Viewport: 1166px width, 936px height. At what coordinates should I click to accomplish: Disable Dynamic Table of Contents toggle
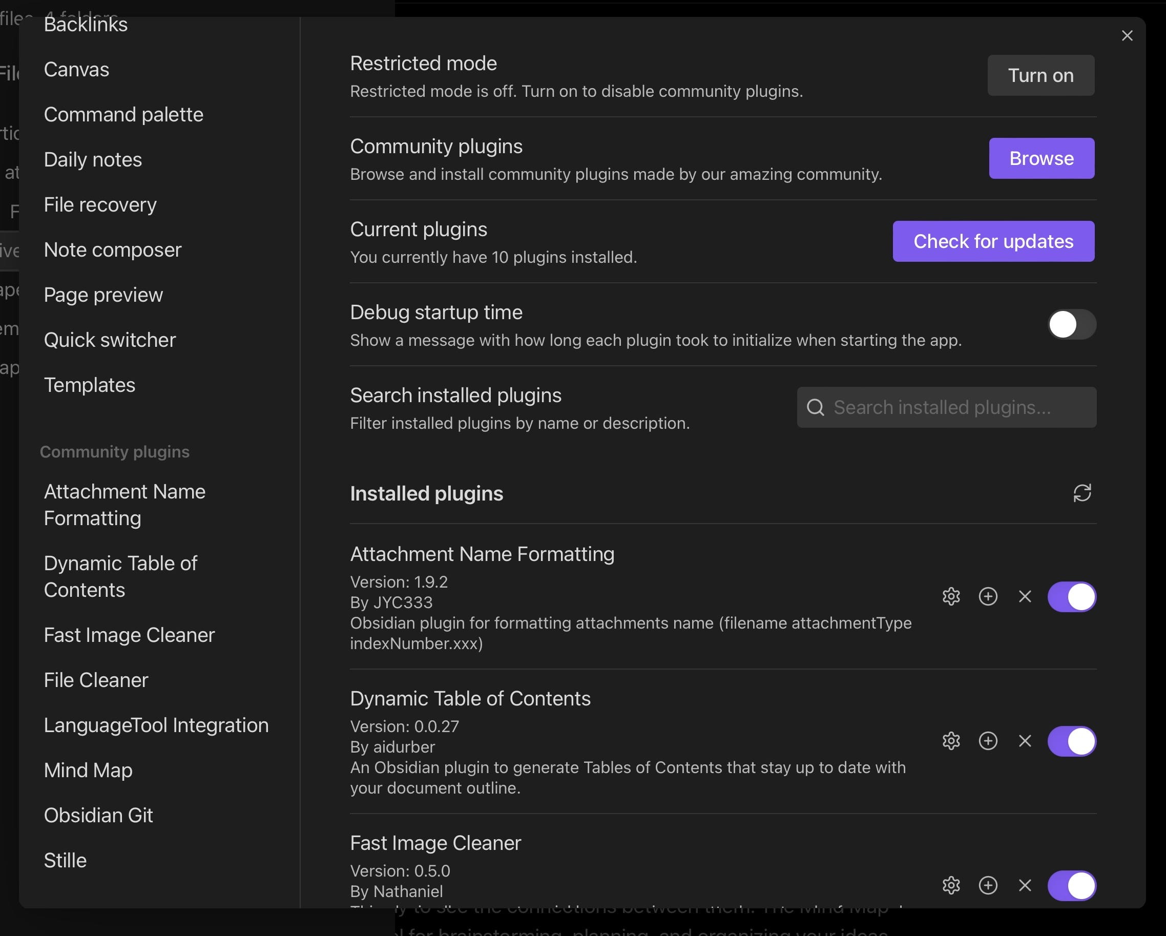click(1071, 741)
